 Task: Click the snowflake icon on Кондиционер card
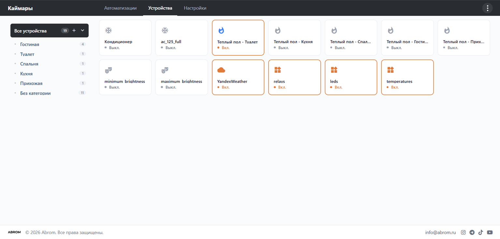click(108, 30)
